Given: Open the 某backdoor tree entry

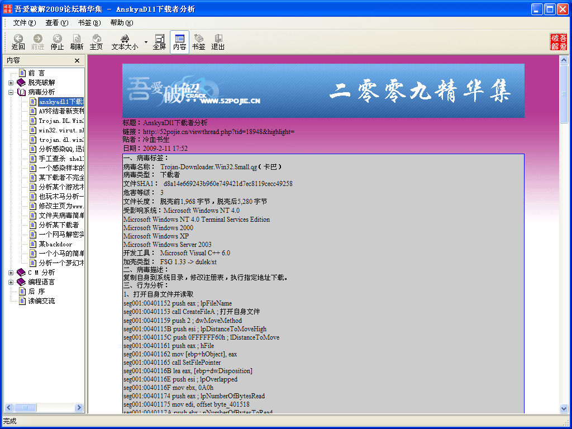Looking at the screenshot, I should (55, 244).
